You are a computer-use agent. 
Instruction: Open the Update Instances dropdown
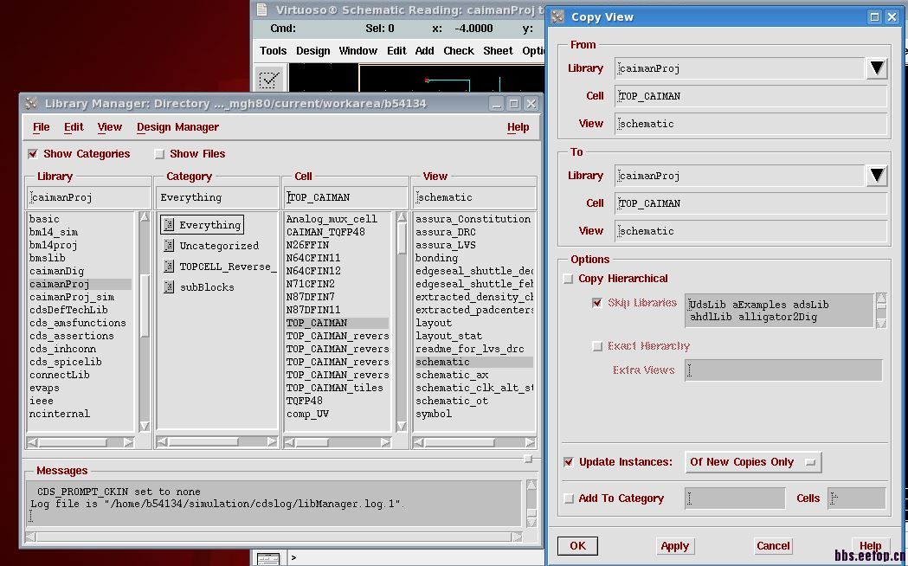752,462
